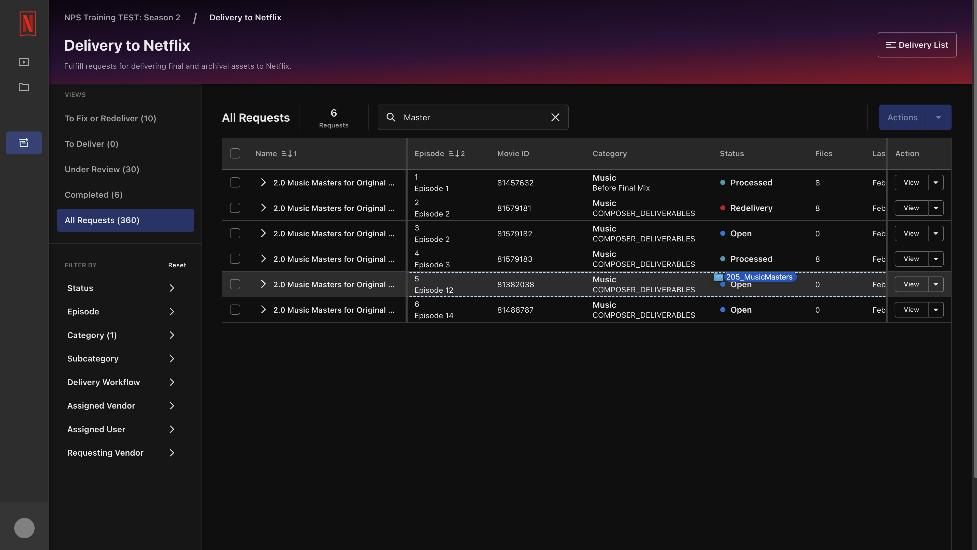This screenshot has height=550, width=977.
Task: Open View dropdown arrow for Redelivery row
Action: [936, 208]
